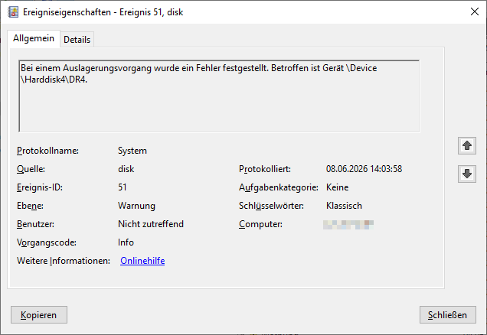
Task: Click the 'Quelle:' label
Action: click(x=31, y=169)
